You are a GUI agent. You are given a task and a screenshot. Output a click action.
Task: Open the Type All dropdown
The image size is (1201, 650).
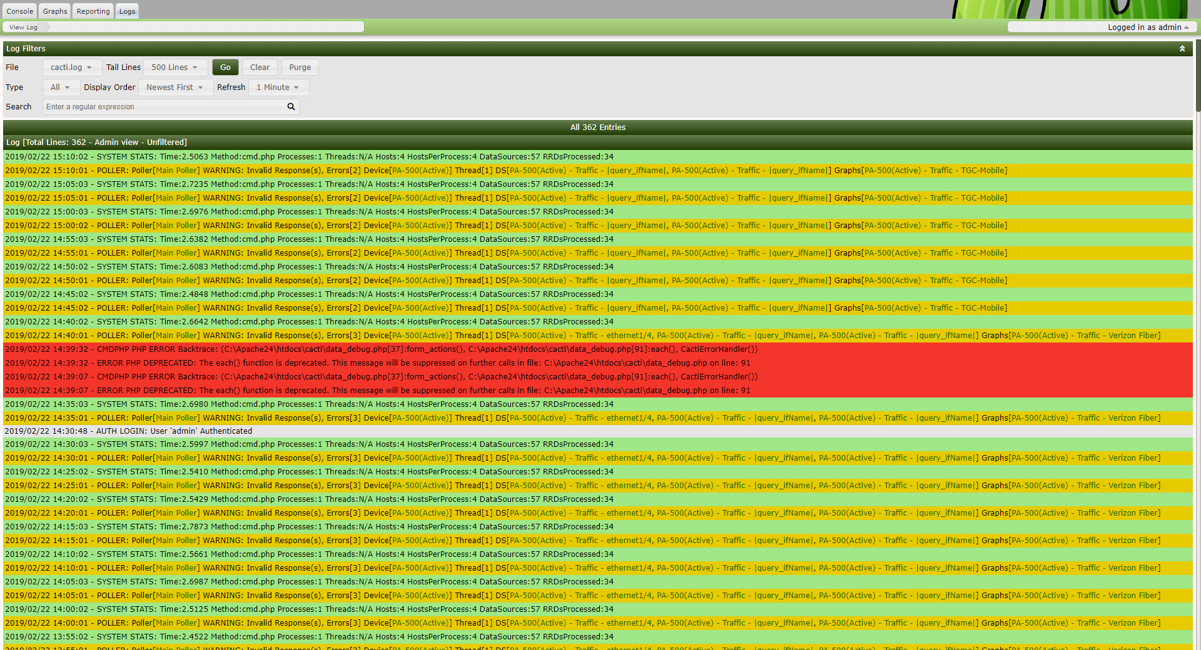pos(61,87)
